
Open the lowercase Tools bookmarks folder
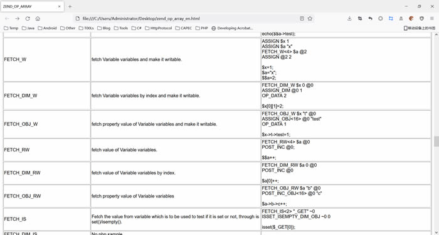pyautogui.click(x=121, y=28)
